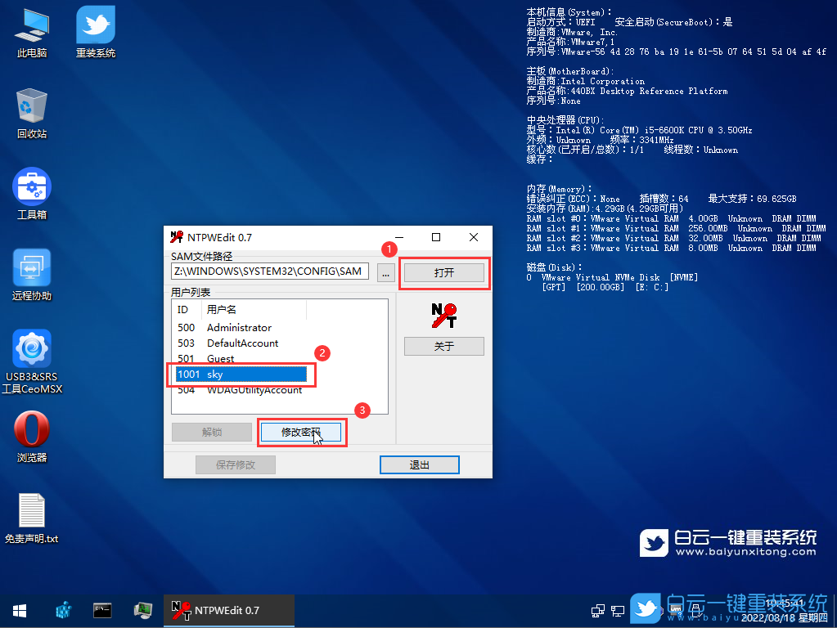Viewport: 837px width, 628px height.
Task: Click the SAM file path field
Action: tap(270, 271)
